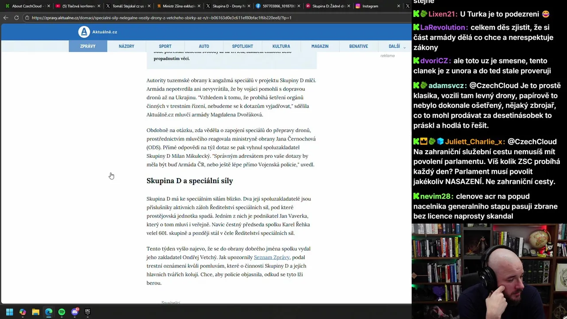Switch to the Tlačová konference YouTube tab
The image size is (567, 319).
tap(78, 6)
